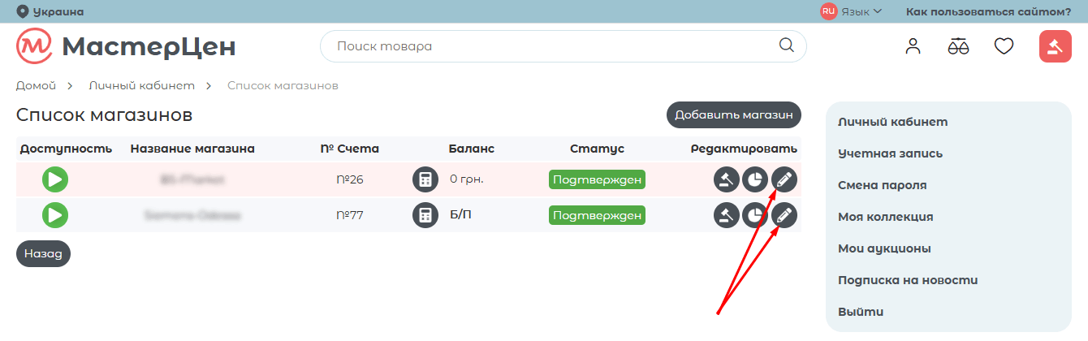
Task: Click the Поиск товара search field
Action: (x=552, y=46)
